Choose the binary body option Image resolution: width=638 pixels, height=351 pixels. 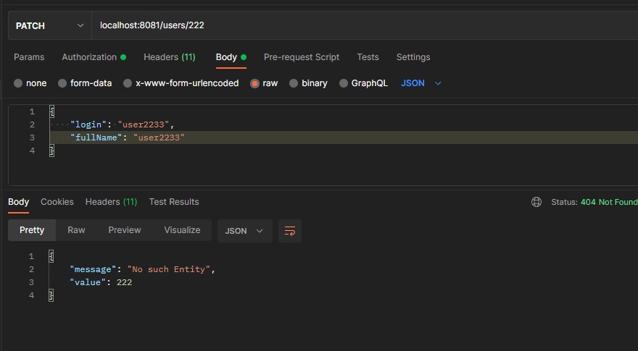294,83
